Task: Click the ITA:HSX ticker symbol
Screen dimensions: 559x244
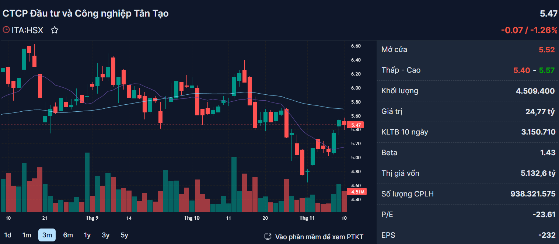Action: 27,30
